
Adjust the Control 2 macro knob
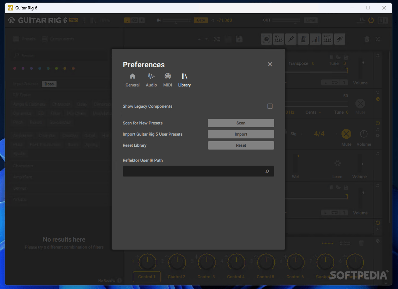tap(177, 262)
